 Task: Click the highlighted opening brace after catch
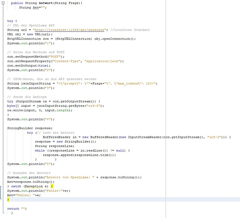[52, 186]
